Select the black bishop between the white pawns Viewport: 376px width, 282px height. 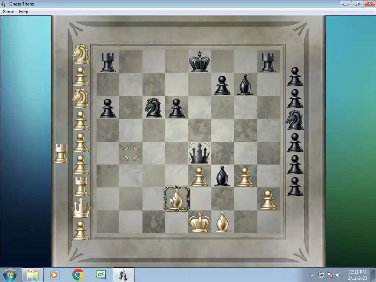click(222, 176)
